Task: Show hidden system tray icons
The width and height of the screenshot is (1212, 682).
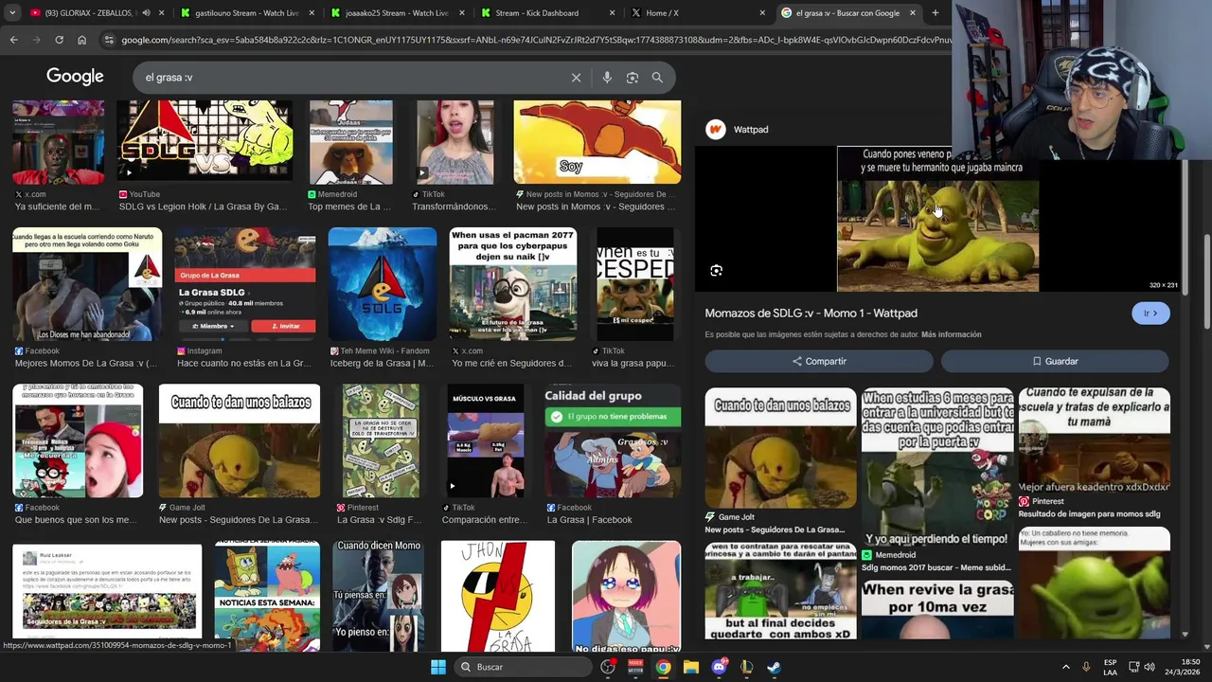Action: 1065,667
